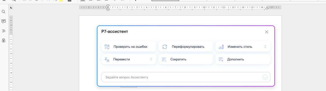Image resolution: width=326 pixels, height=91 pixels.
Task: Click the first-line indent marker on ruler
Action: click(108, 6)
